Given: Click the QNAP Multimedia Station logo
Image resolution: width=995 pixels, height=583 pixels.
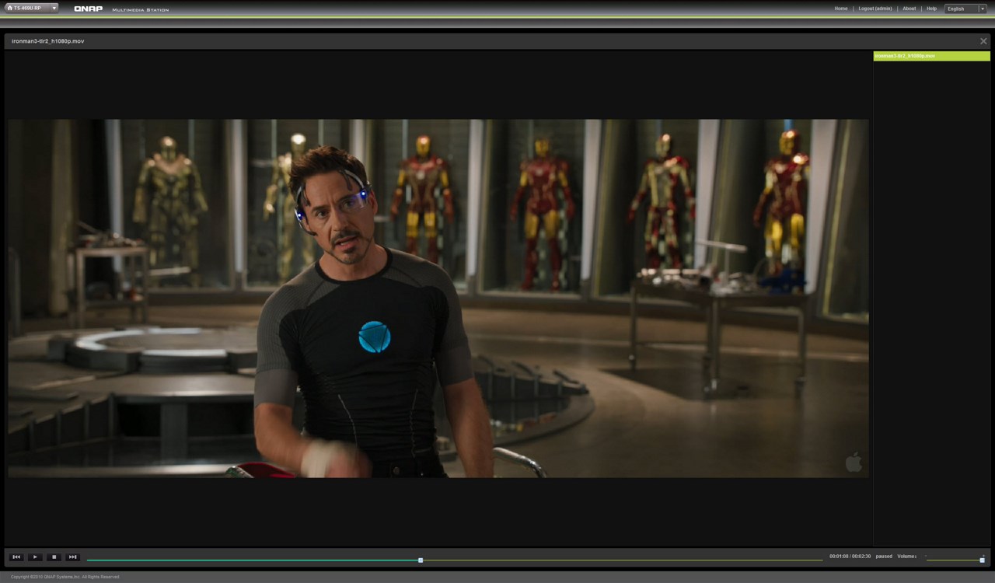Looking at the screenshot, I should [x=121, y=9].
